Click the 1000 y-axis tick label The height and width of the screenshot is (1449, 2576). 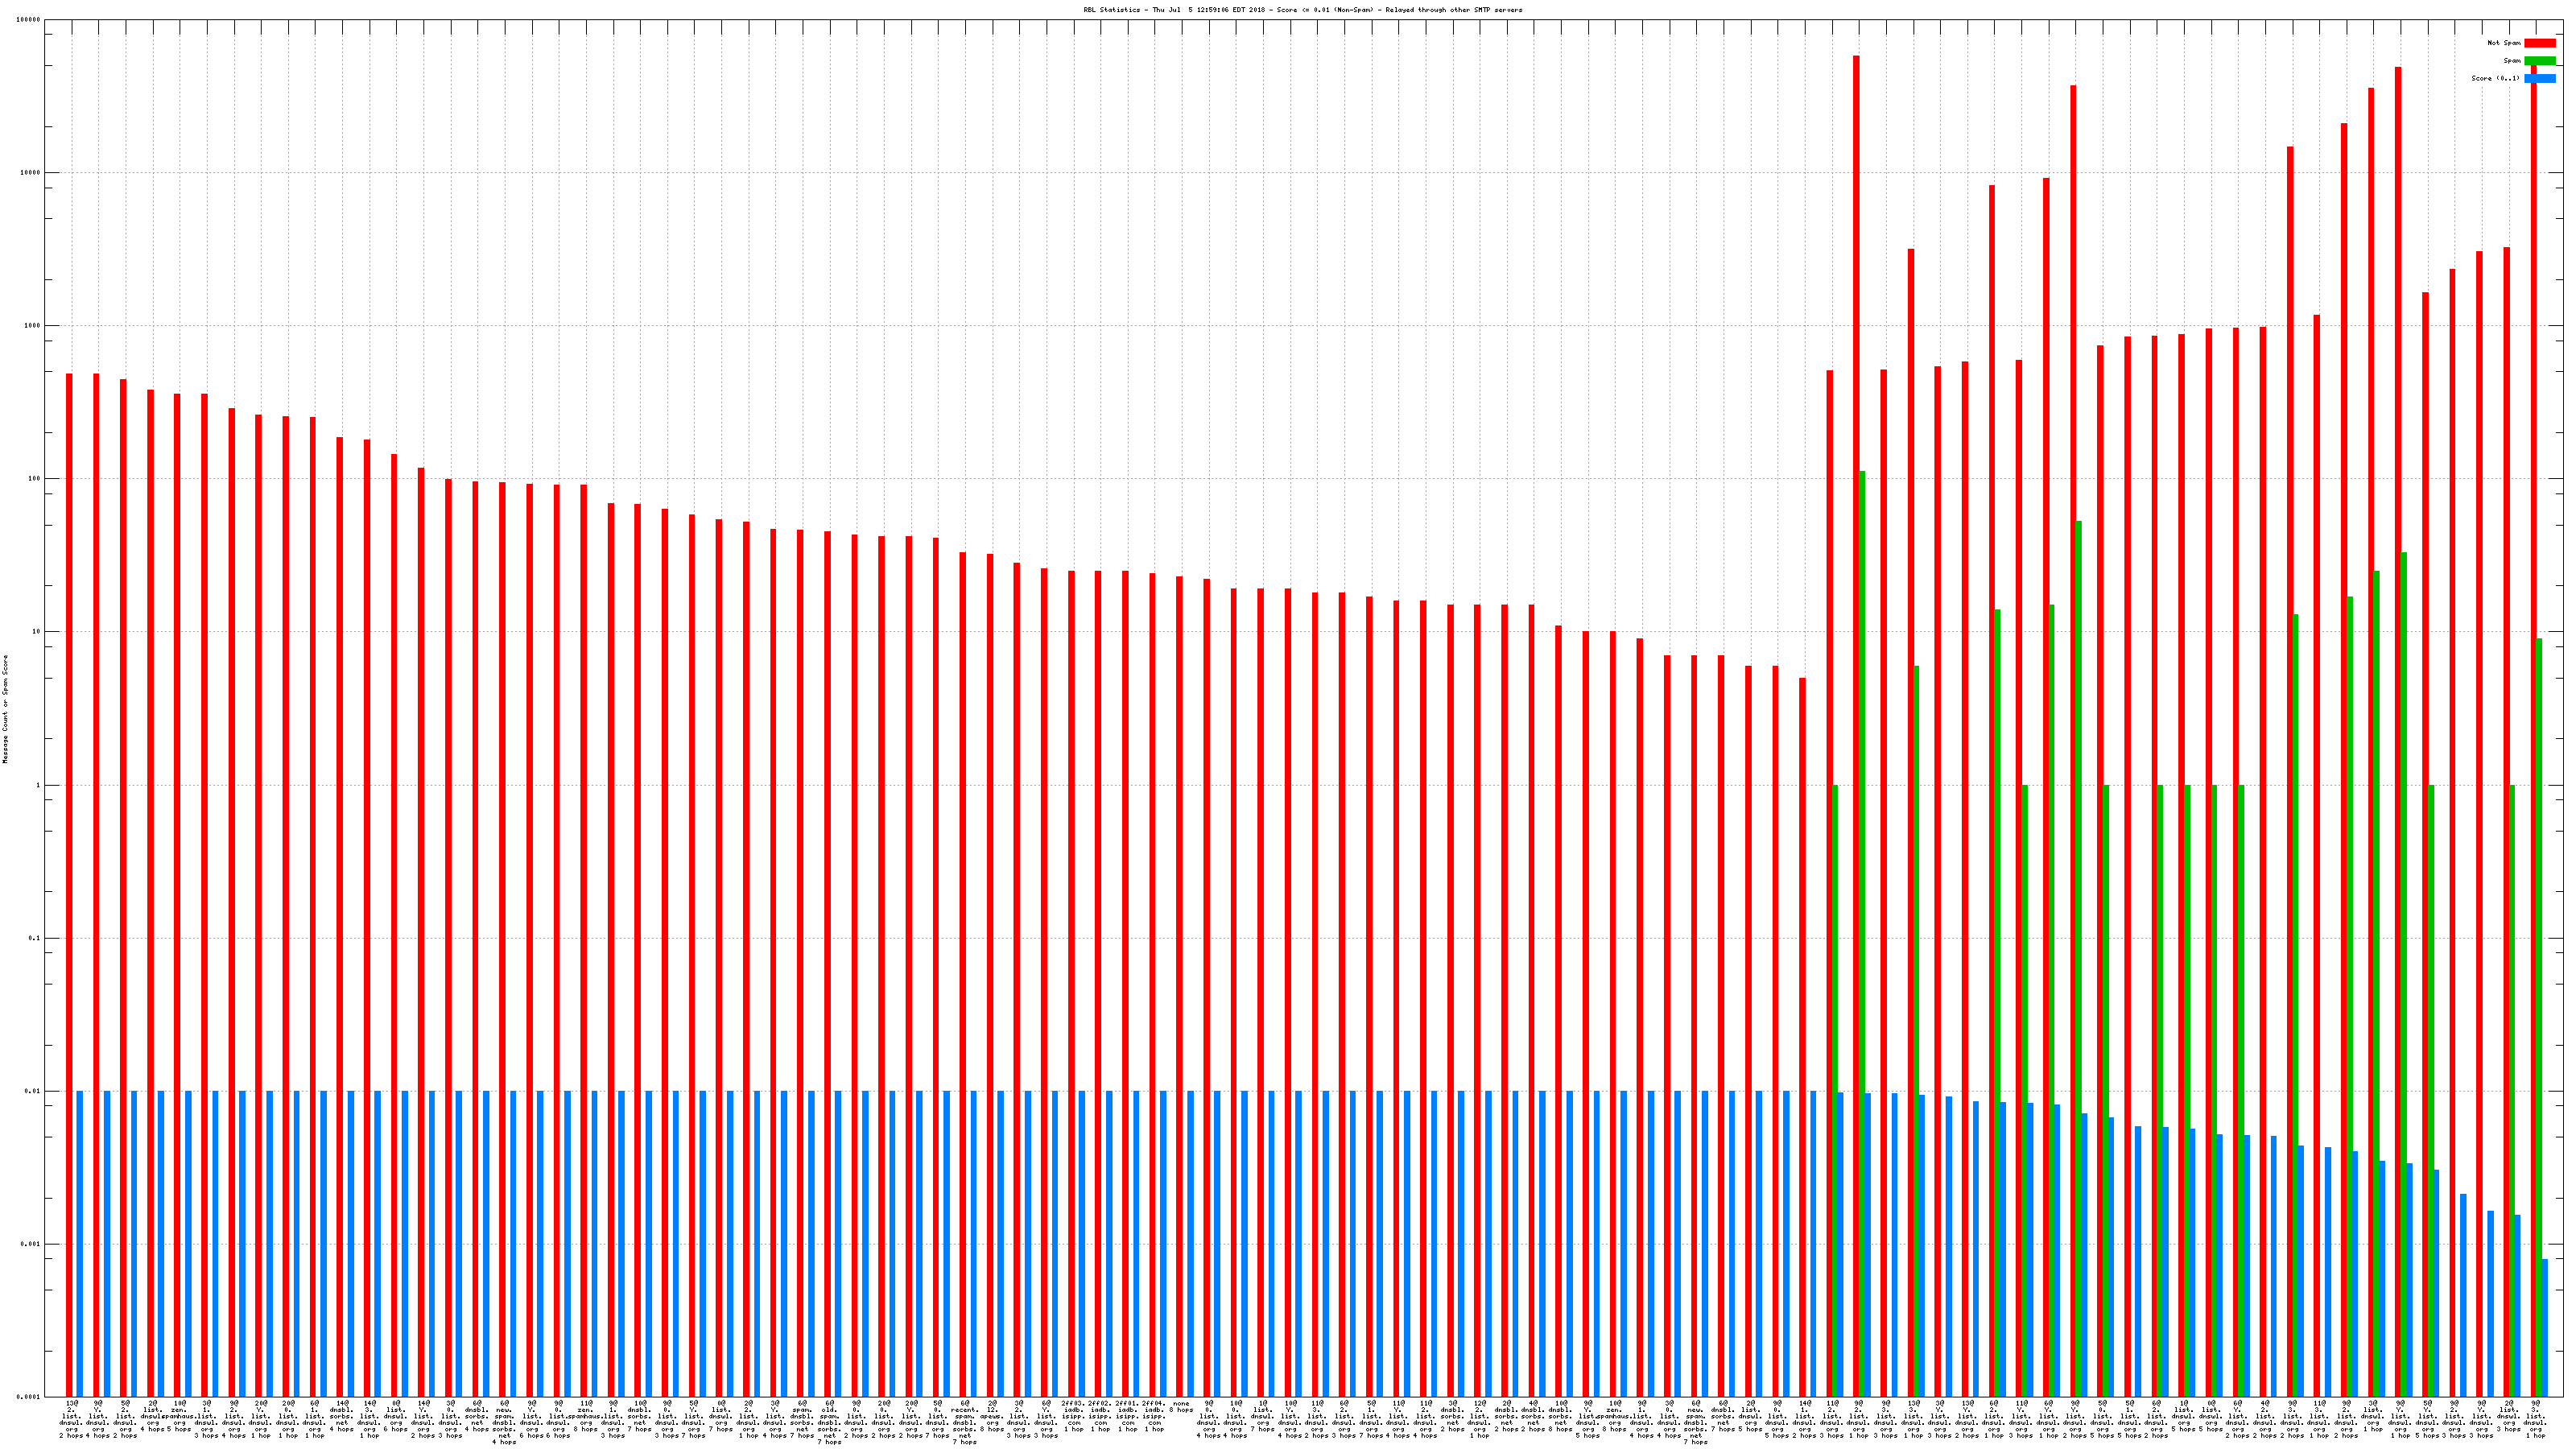pyautogui.click(x=33, y=326)
